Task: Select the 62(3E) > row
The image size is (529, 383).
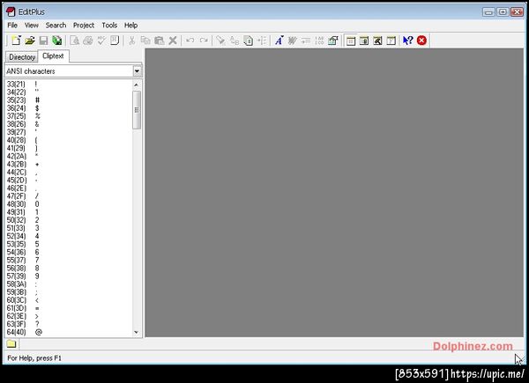Action: coord(69,316)
